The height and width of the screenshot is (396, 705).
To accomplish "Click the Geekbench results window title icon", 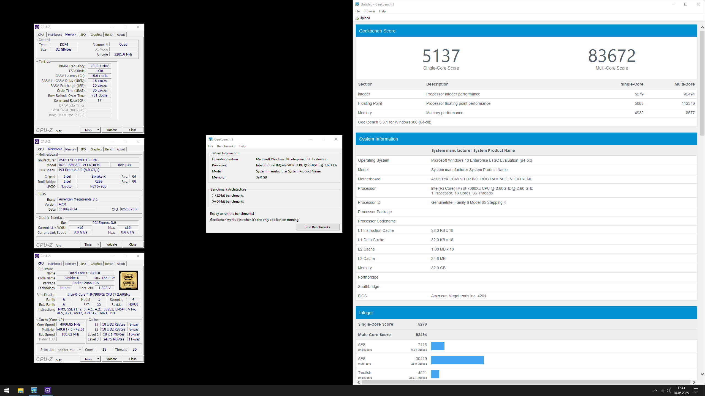I will 357,4.
